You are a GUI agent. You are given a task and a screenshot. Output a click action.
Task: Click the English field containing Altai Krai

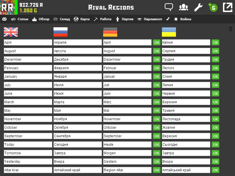(x=28, y=170)
